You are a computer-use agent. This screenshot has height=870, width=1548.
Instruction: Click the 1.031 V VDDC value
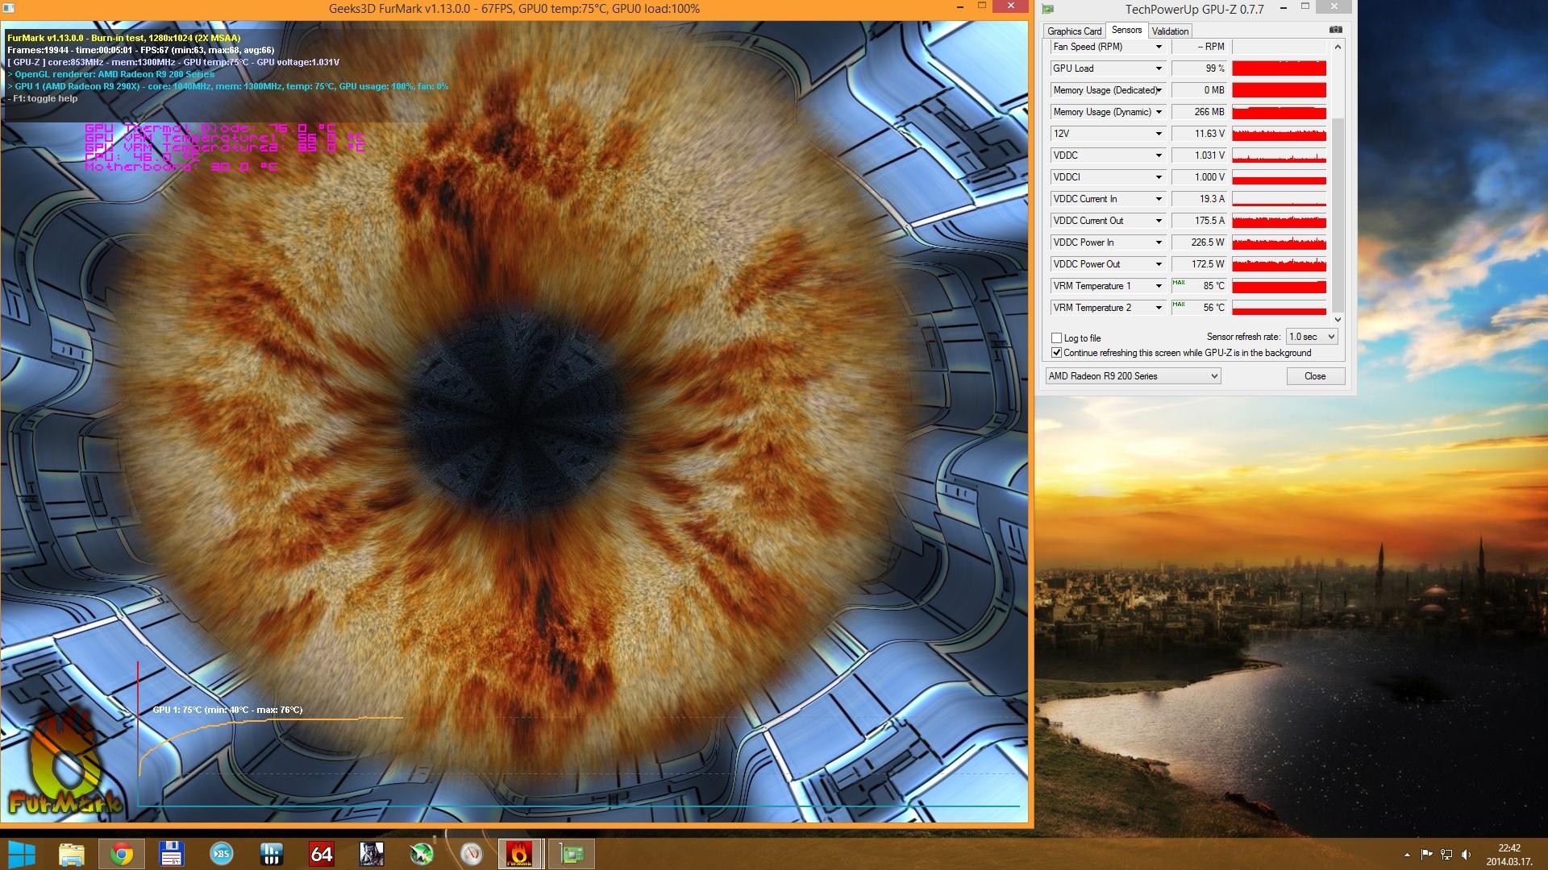coord(1199,155)
